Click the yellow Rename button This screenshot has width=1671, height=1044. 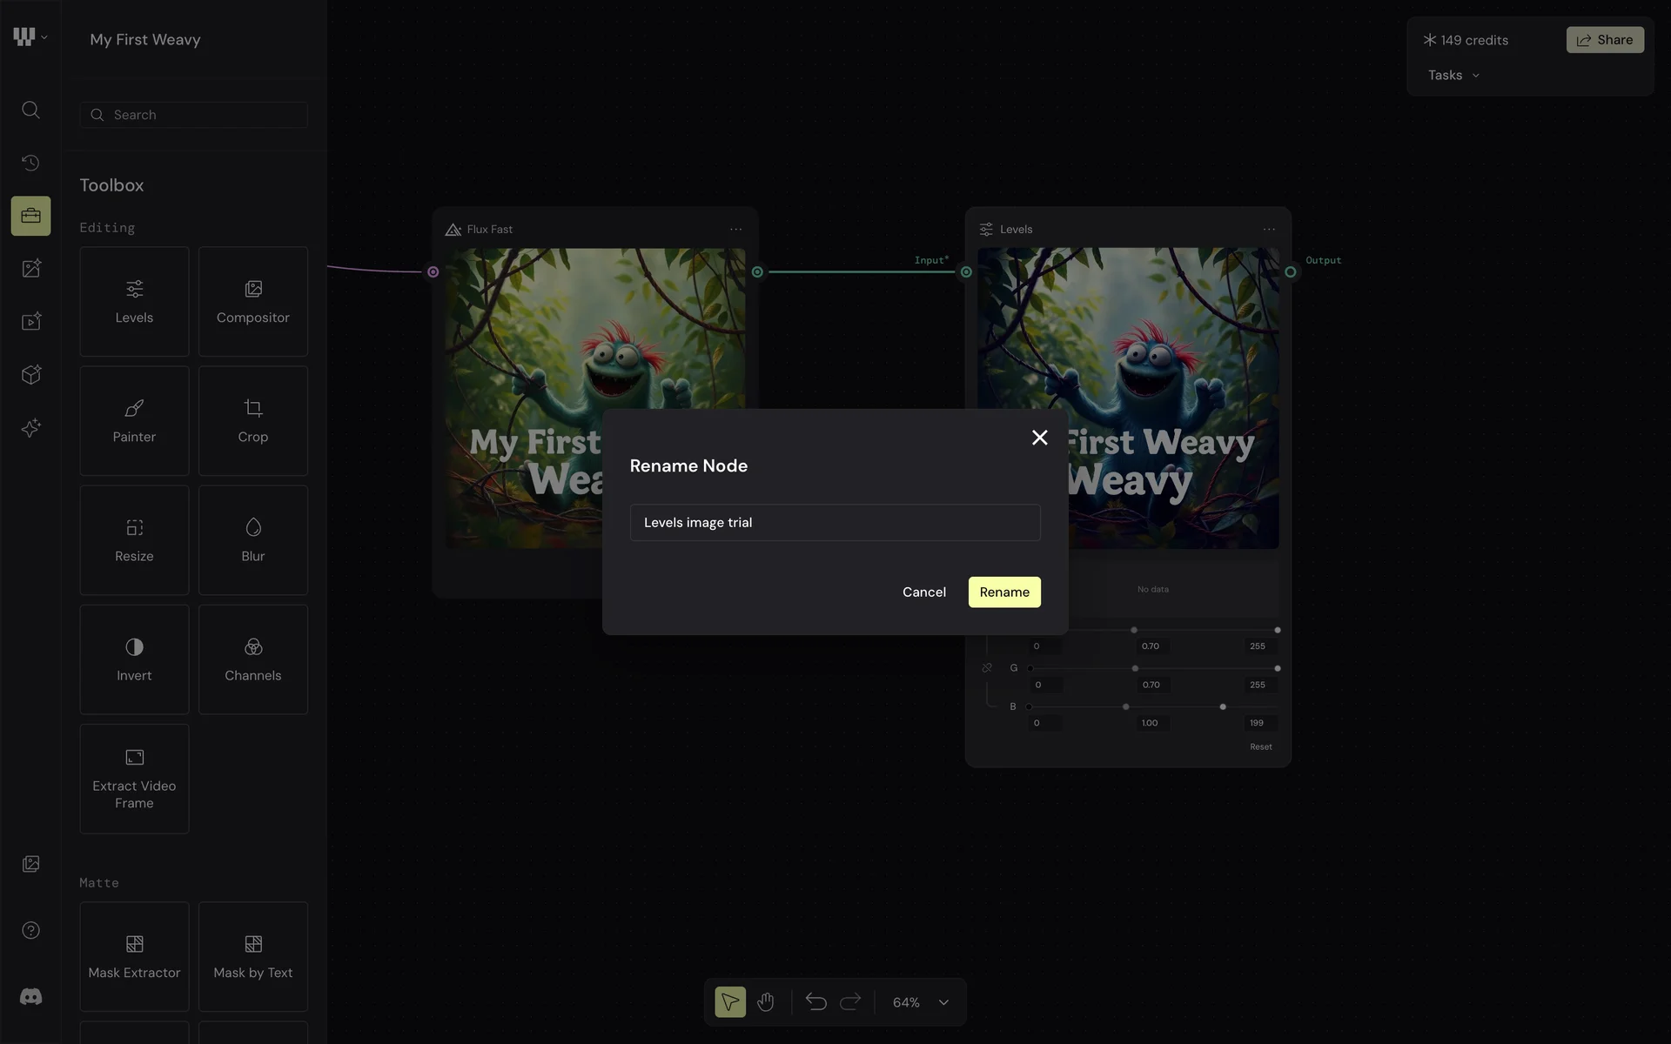point(1004,592)
